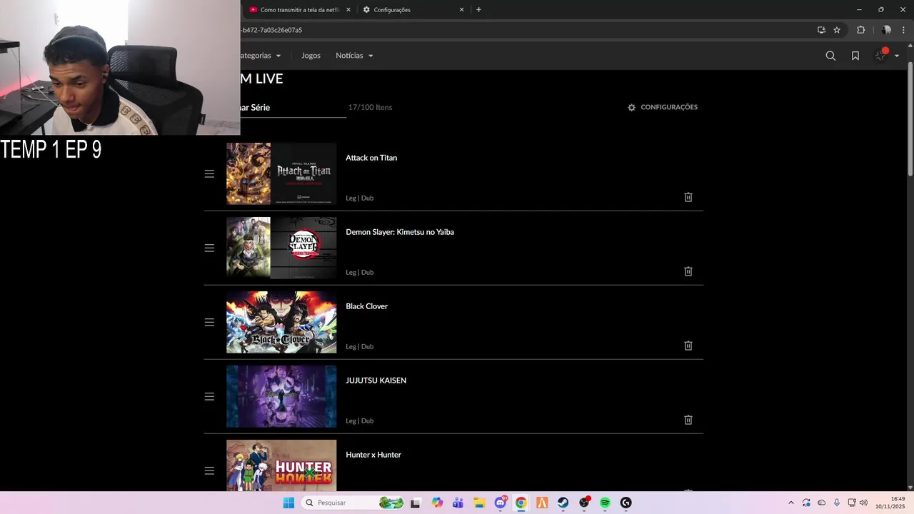Click Leg | Dub label under Black Clover
The image size is (914, 514).
point(360,346)
